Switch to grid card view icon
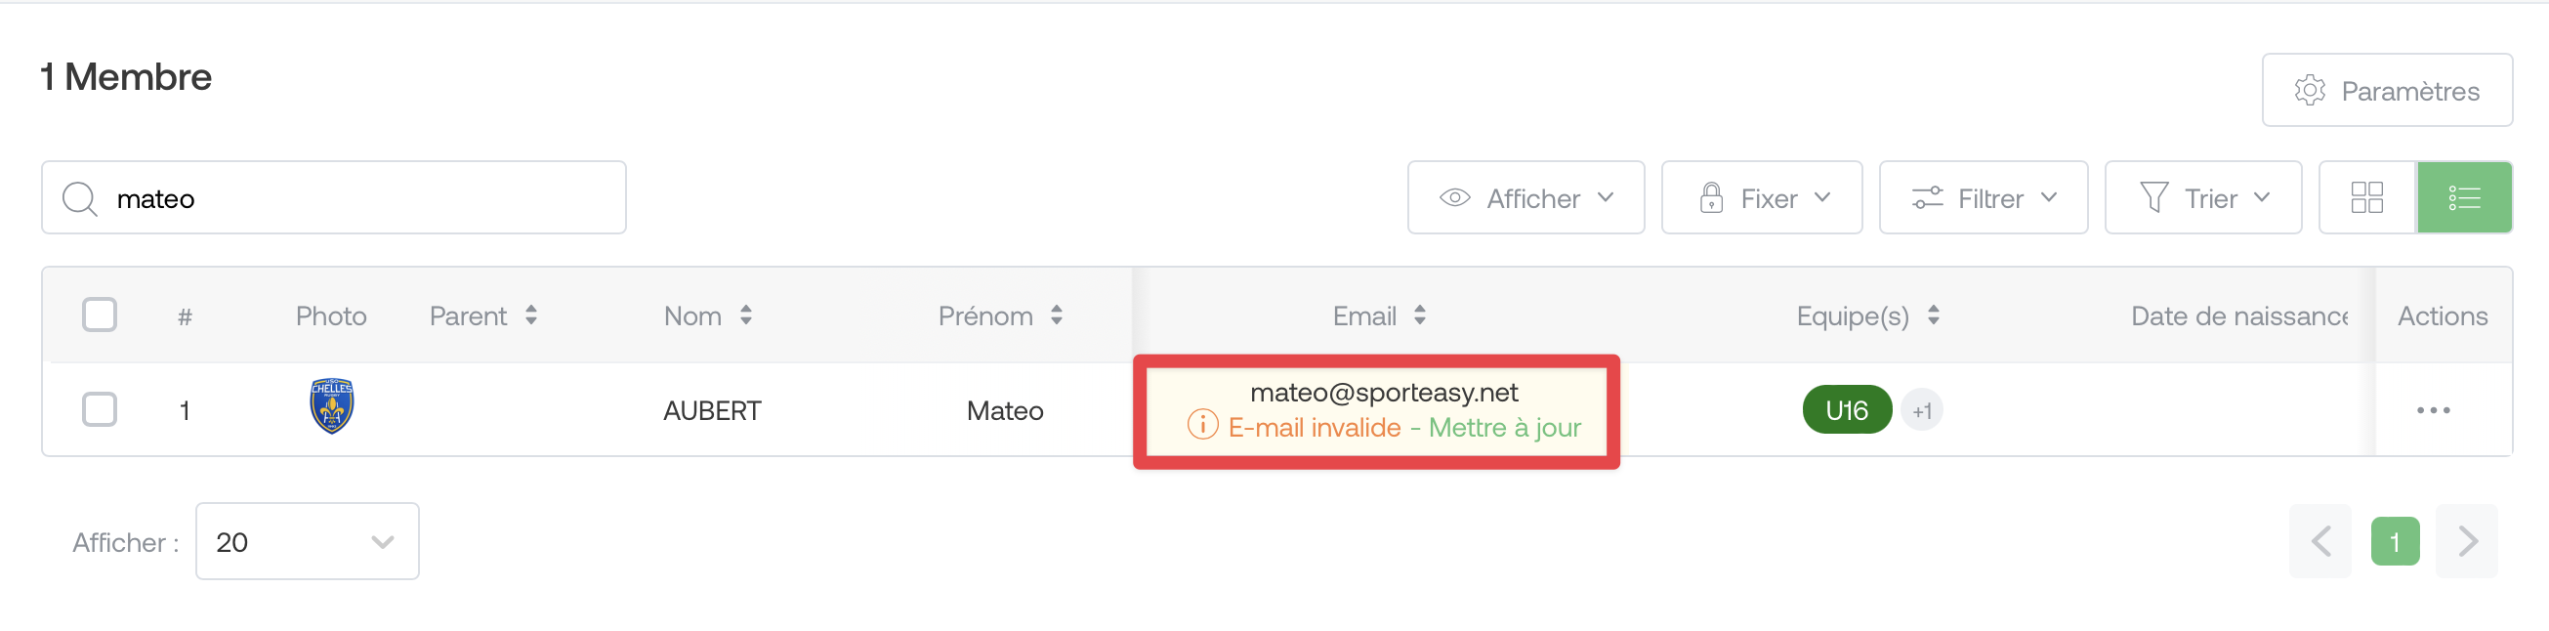 [x=2367, y=198]
